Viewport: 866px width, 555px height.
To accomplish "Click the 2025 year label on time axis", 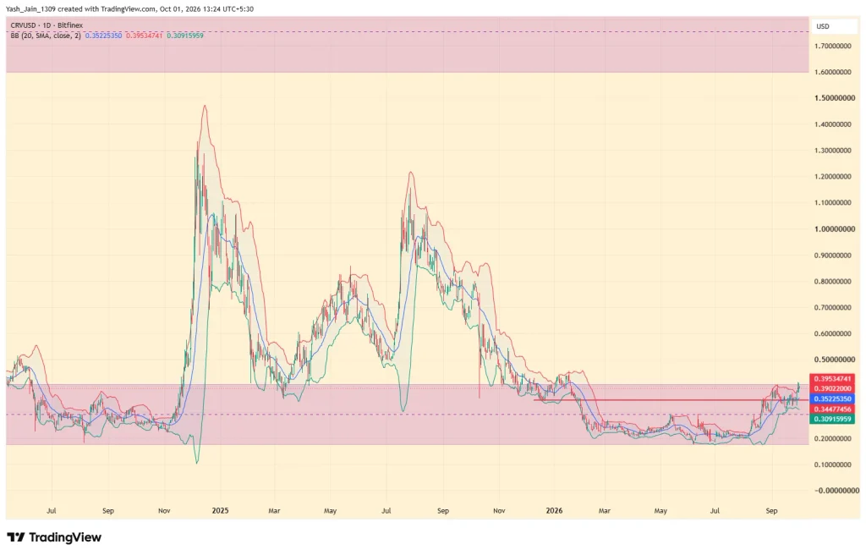I will click(x=221, y=510).
